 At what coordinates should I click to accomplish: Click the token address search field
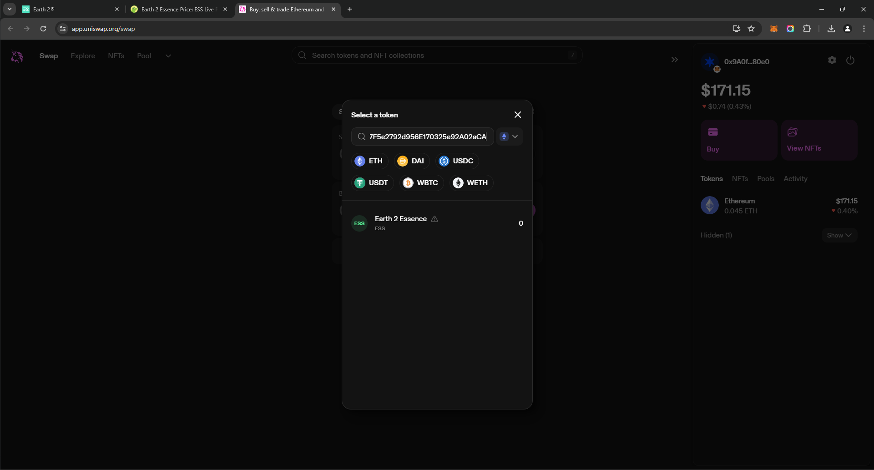click(423, 136)
